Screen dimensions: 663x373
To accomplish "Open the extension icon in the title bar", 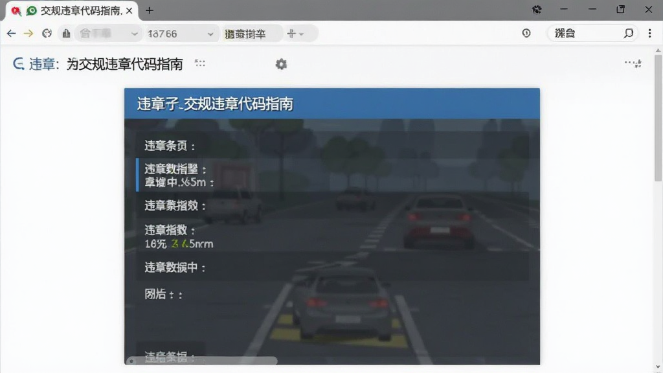I will tap(537, 10).
